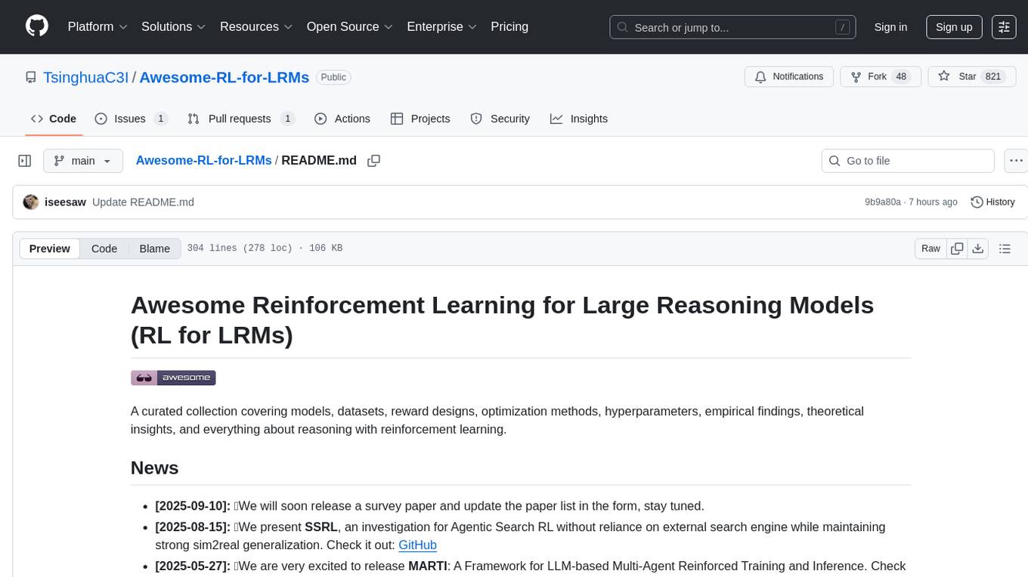Viewport: 1028px width, 577px height.
Task: Click the Notifications bell button
Action: coord(789,77)
